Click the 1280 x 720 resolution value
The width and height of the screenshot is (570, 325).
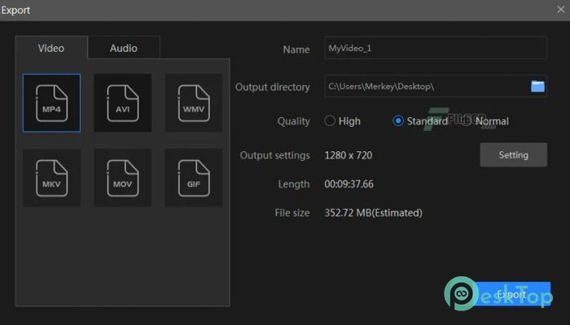point(349,155)
